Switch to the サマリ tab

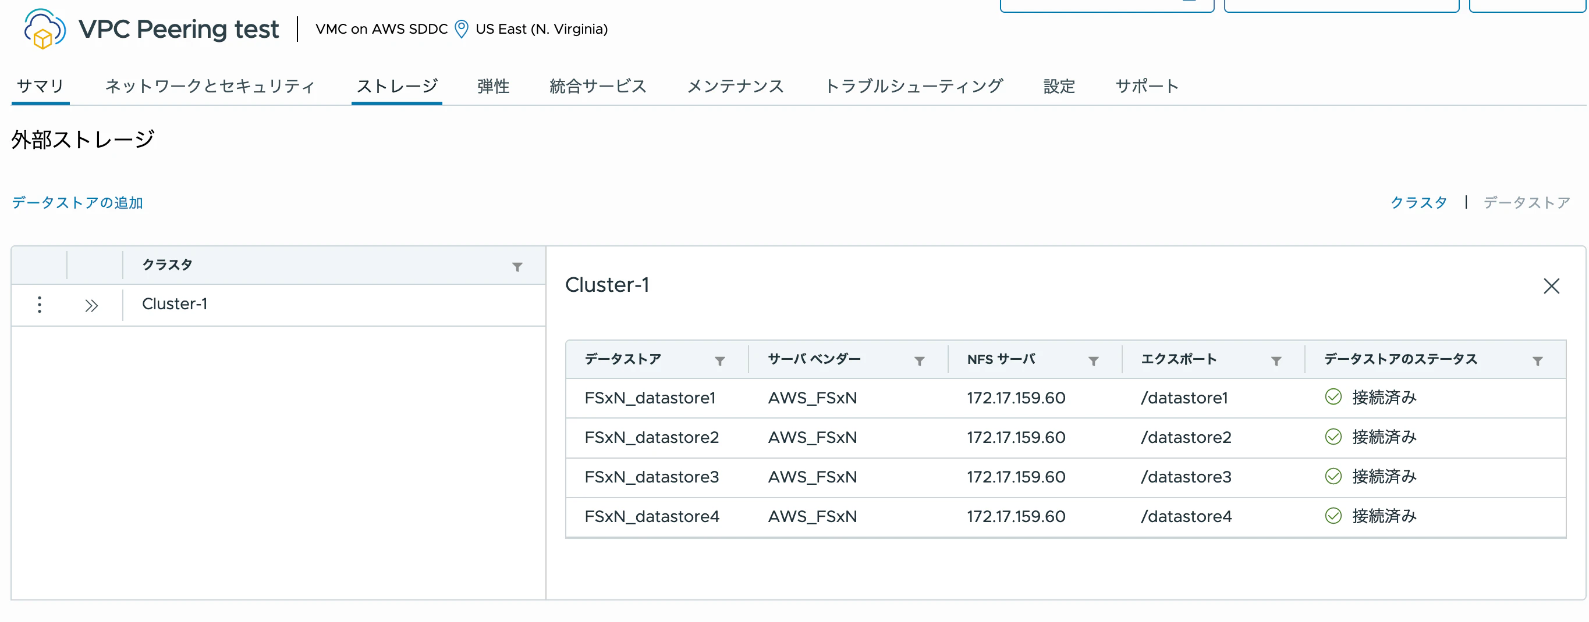tap(40, 86)
